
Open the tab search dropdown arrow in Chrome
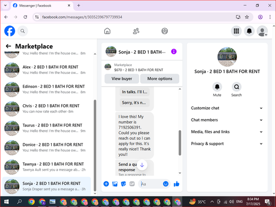(6, 6)
